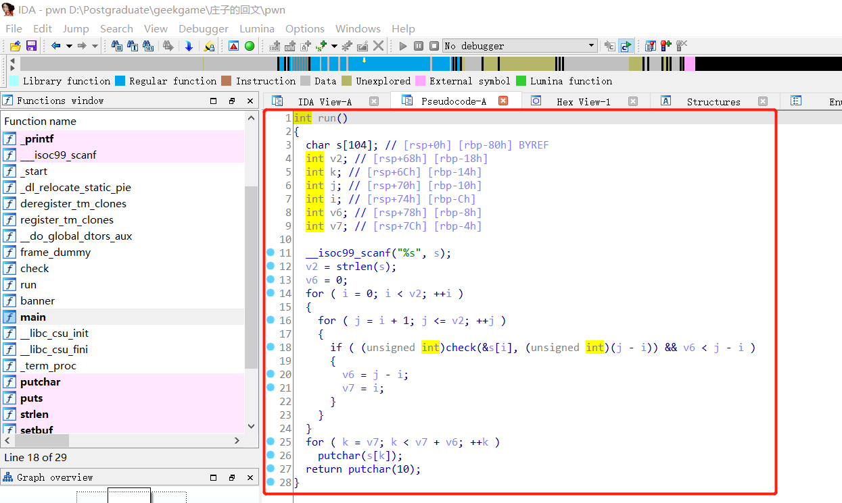Click the Open file toolbar icon
The image size is (842, 503).
coord(15,46)
